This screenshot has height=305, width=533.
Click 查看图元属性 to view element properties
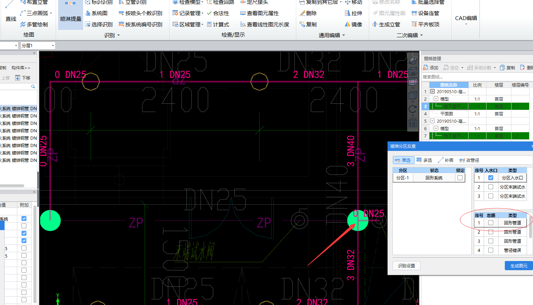click(x=259, y=13)
